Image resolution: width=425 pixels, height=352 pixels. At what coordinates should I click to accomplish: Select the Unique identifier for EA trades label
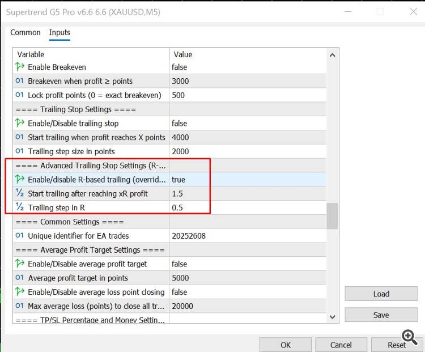click(x=78, y=236)
